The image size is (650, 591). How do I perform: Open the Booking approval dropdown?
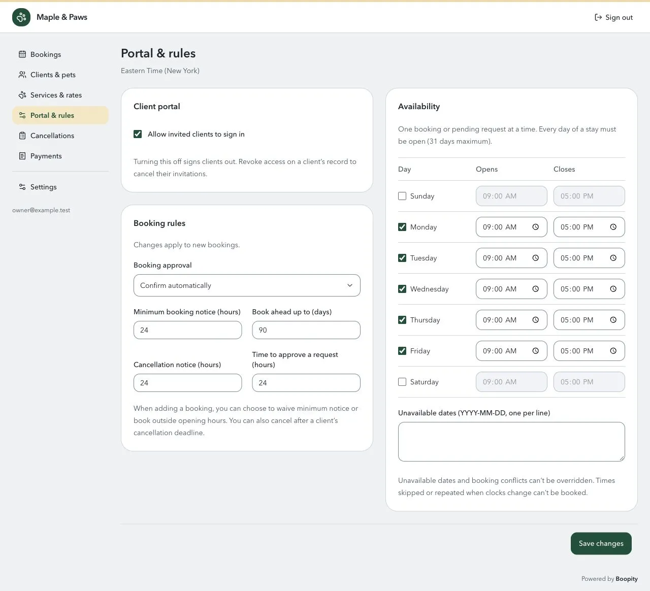(247, 285)
